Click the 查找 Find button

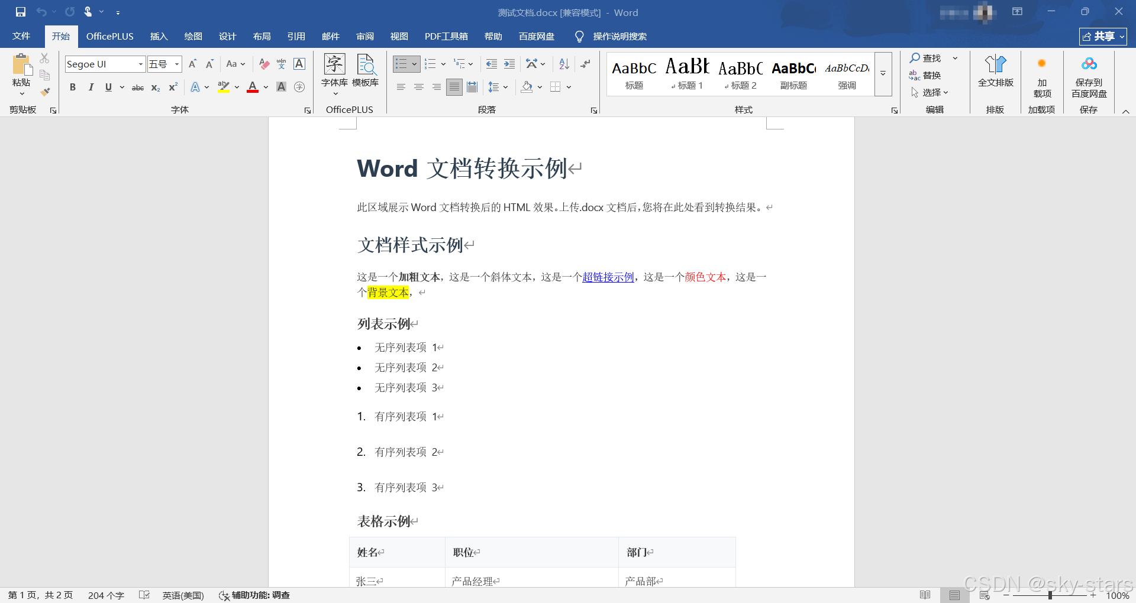[x=925, y=58]
